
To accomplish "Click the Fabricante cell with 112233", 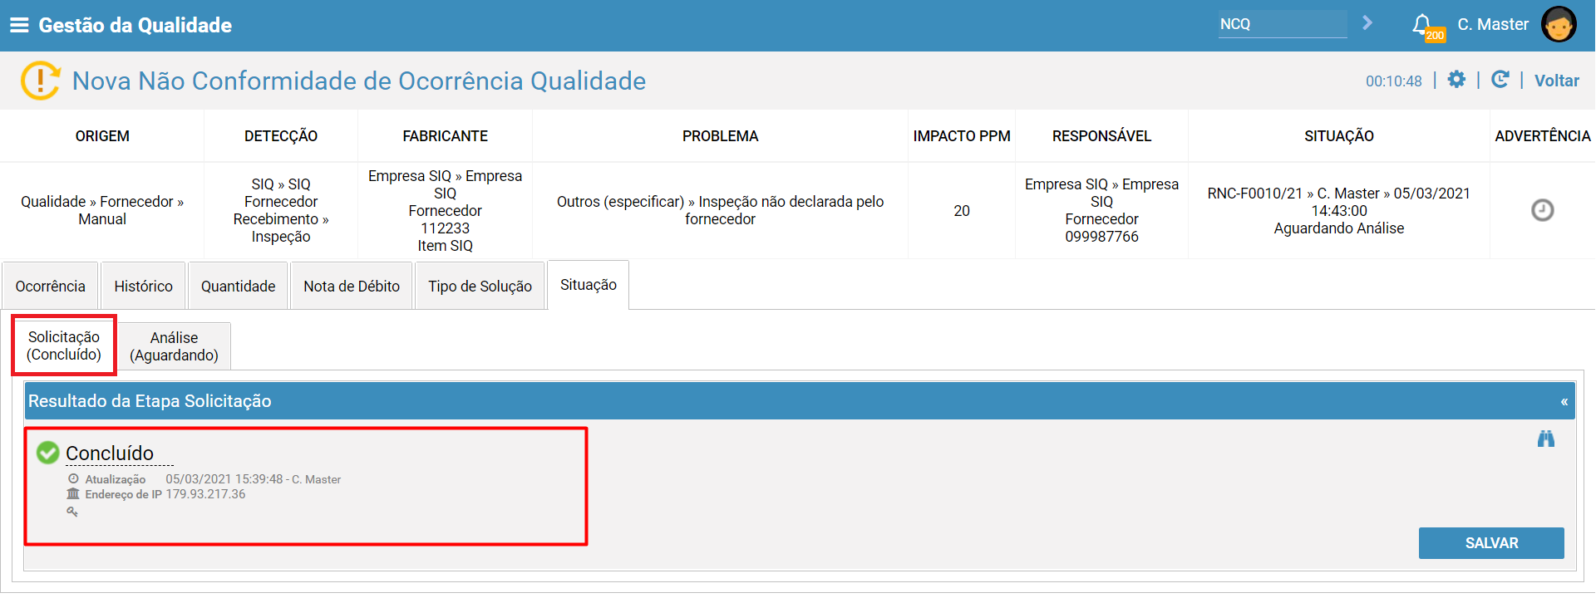I will pyautogui.click(x=446, y=211).
